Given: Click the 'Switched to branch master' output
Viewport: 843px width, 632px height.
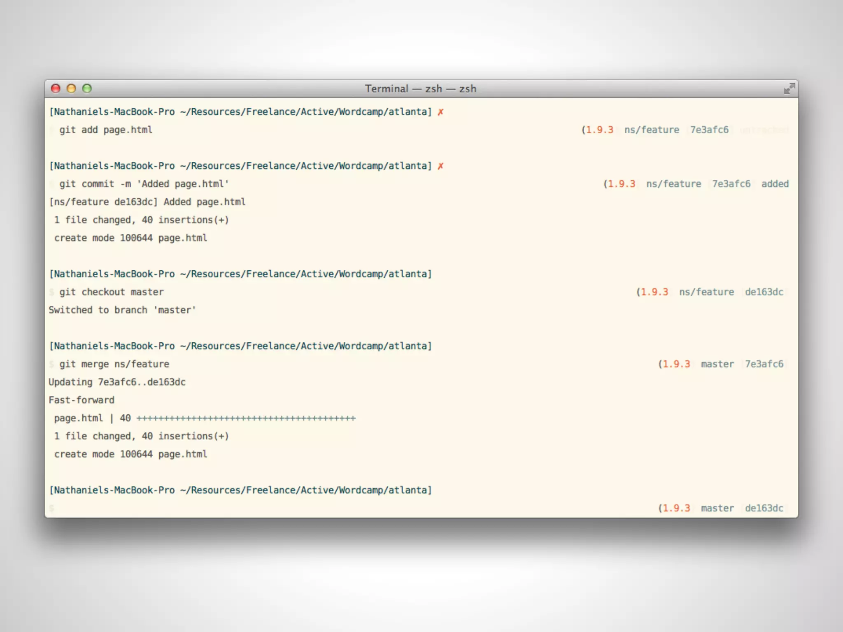Looking at the screenshot, I should click(122, 310).
